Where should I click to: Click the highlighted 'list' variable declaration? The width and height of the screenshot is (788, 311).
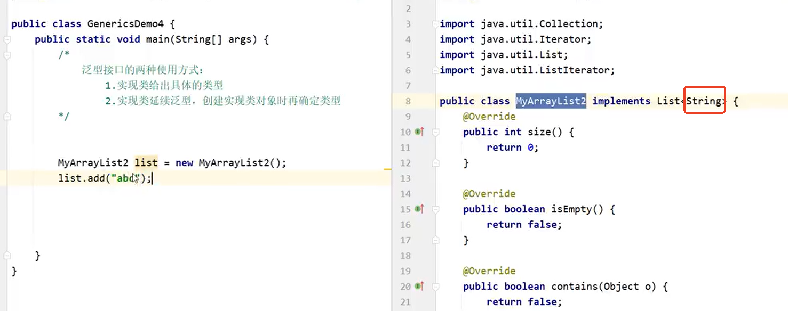146,163
